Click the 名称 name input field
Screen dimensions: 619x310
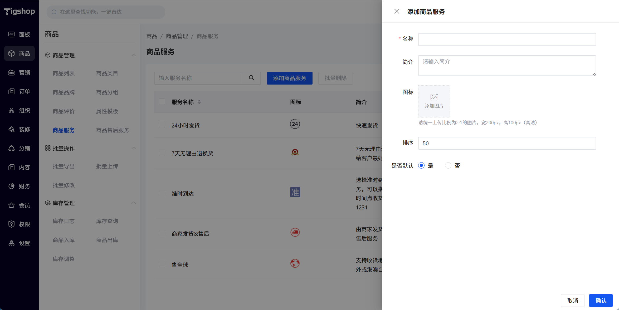[507, 40]
